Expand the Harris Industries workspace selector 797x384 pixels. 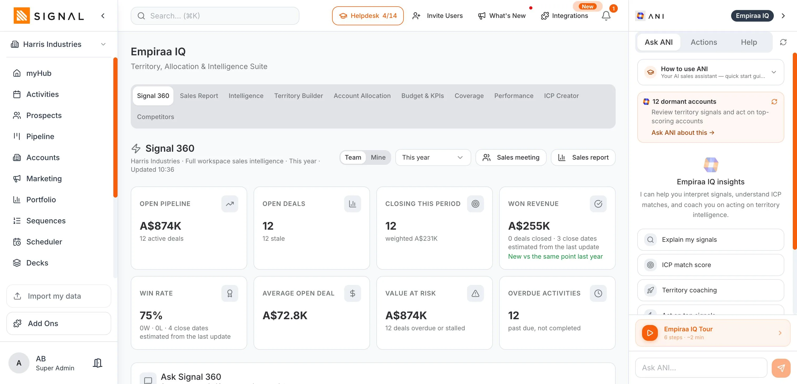point(59,44)
